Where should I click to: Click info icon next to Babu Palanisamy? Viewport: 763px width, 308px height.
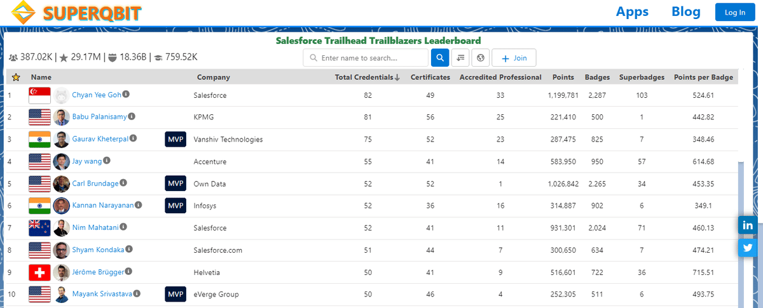(x=132, y=116)
